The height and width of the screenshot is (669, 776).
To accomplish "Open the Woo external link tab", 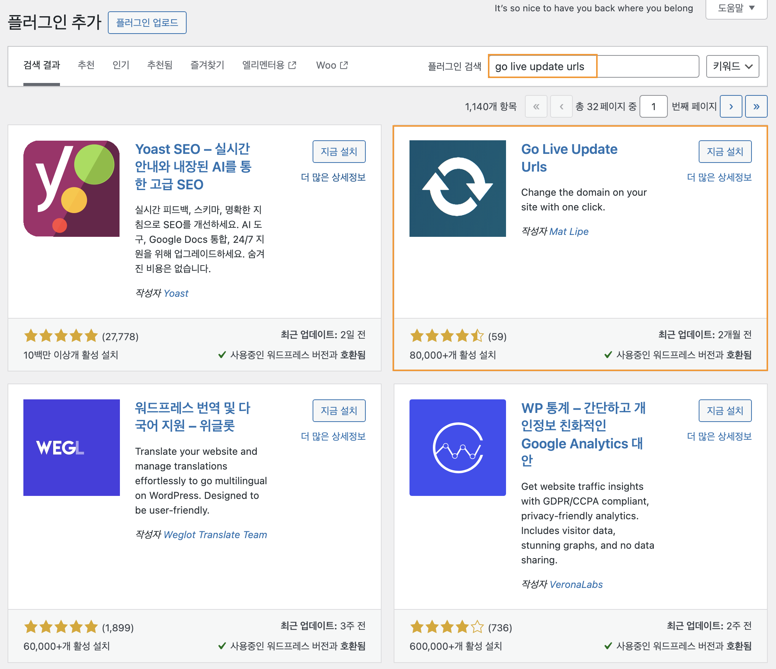I will pos(331,65).
